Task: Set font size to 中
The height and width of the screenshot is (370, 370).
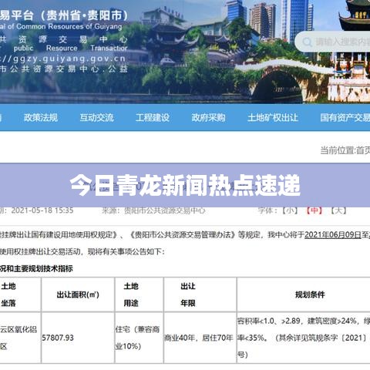Action: (x=314, y=210)
